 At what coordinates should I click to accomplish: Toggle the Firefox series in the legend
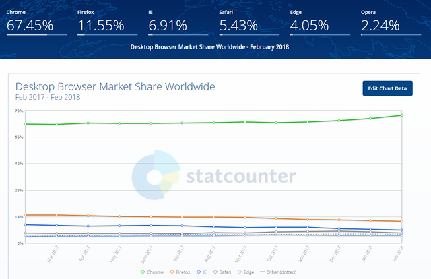tap(180, 272)
